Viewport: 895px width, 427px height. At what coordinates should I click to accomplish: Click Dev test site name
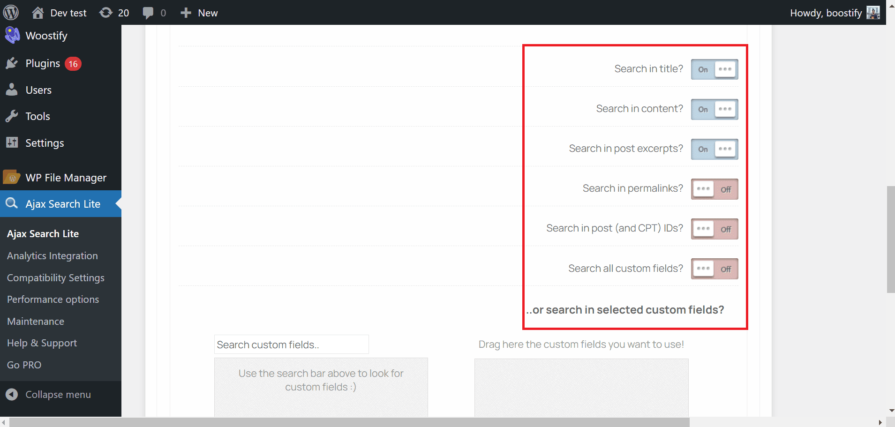(x=68, y=13)
